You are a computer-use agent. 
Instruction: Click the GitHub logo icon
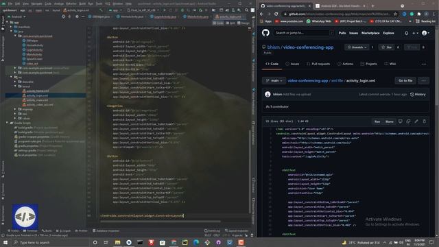[265, 33]
